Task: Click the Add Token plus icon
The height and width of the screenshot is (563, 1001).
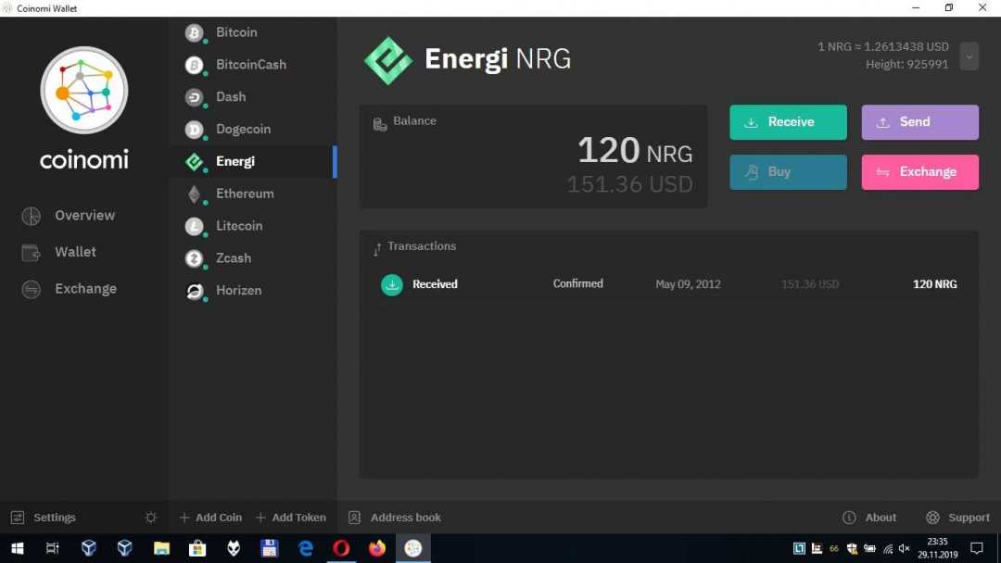Action: point(262,517)
